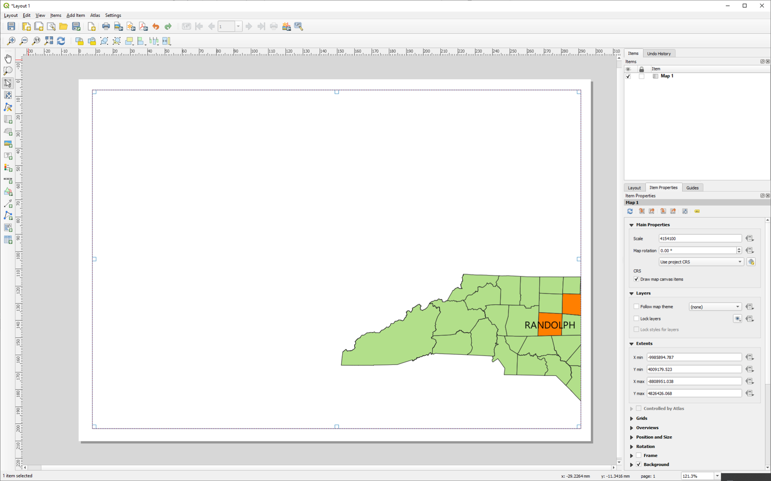The image size is (771, 481).
Task: Click inside the Scale value field
Action: click(x=699, y=238)
